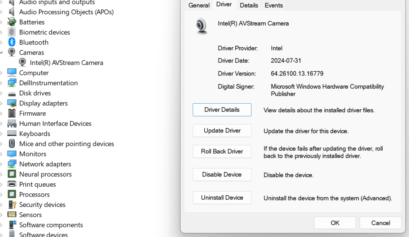Screen dimensions: 409x237
Task: Select the Keyboards icon
Action: [x=12, y=133]
